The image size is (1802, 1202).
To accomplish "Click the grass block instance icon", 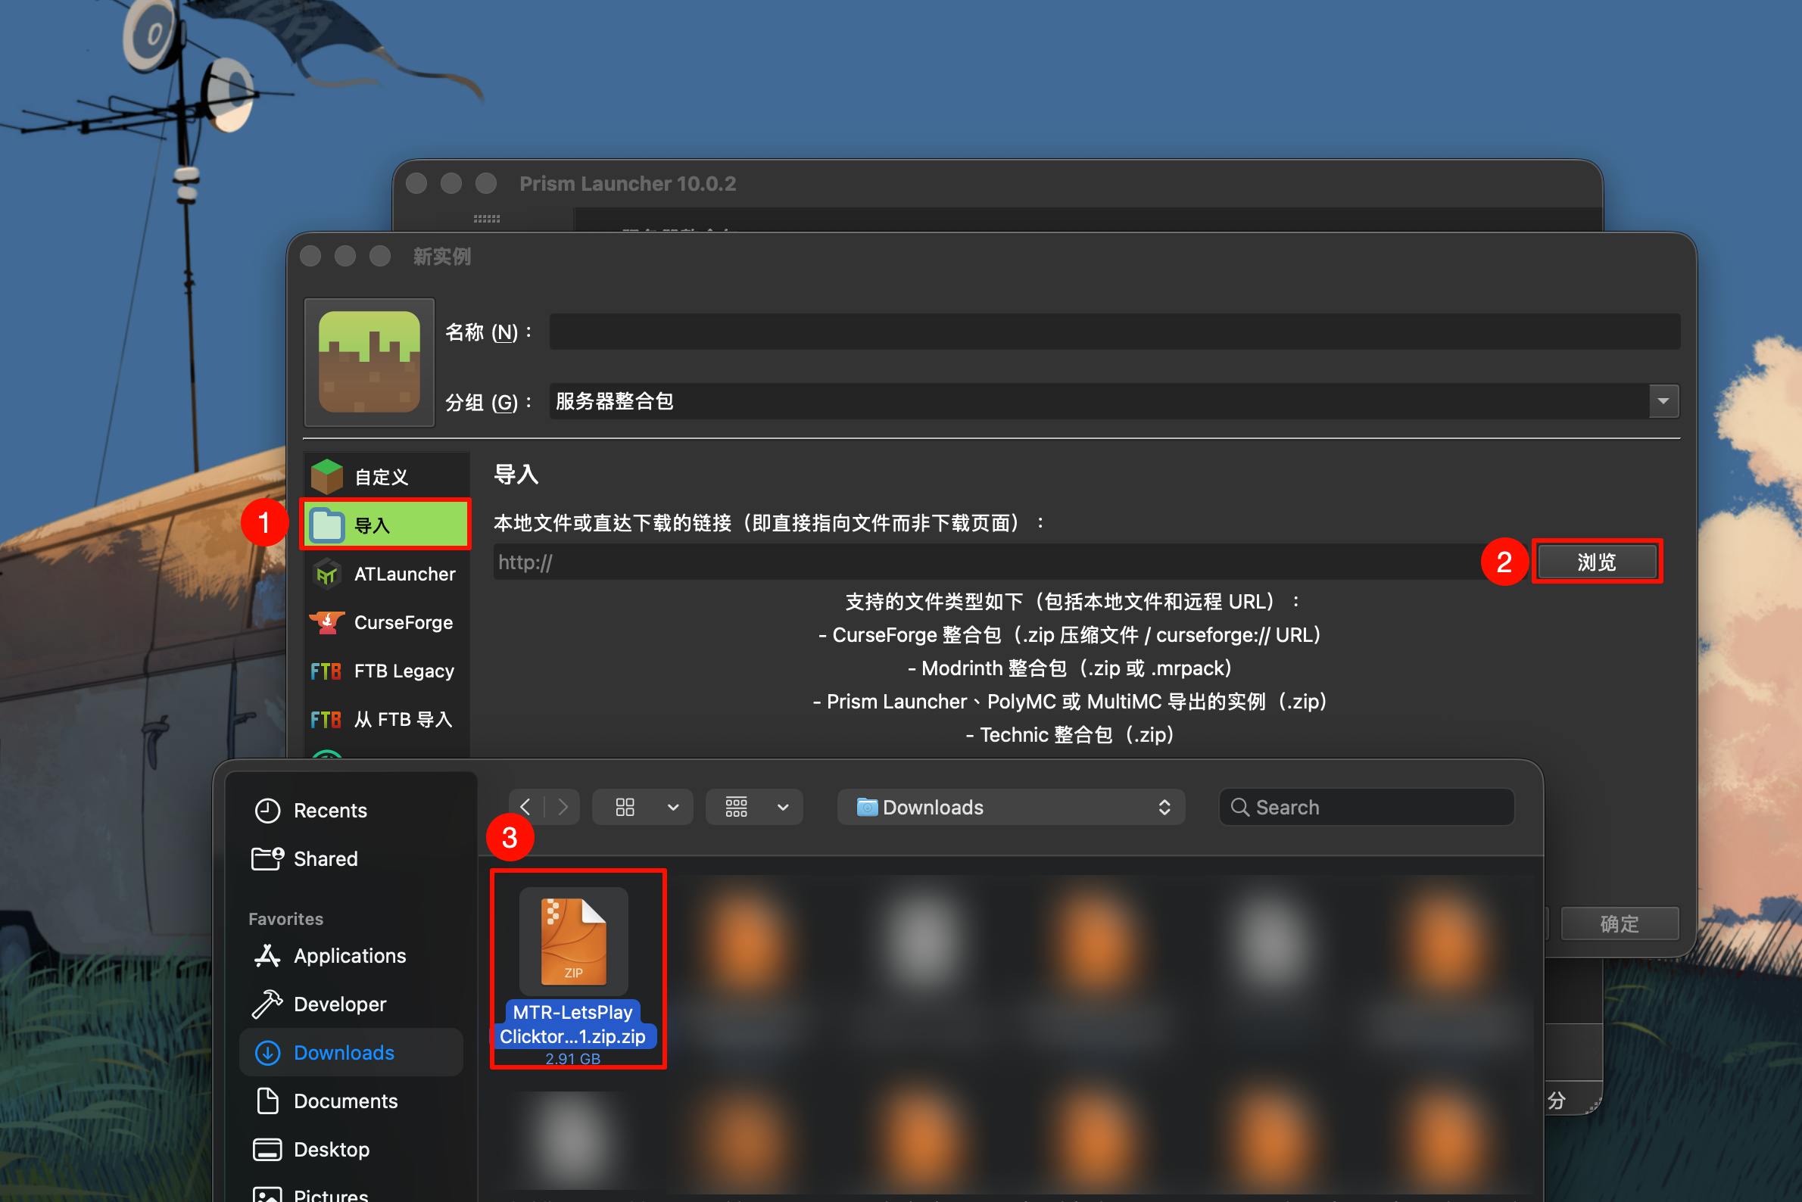I will pyautogui.click(x=369, y=363).
